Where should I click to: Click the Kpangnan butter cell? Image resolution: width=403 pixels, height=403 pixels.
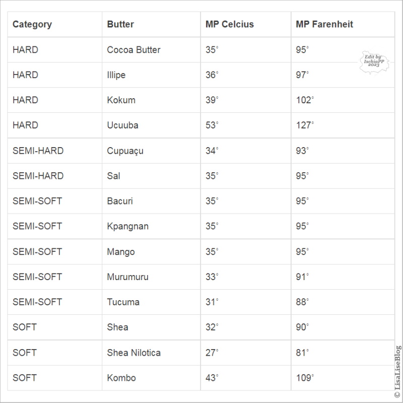point(127,226)
